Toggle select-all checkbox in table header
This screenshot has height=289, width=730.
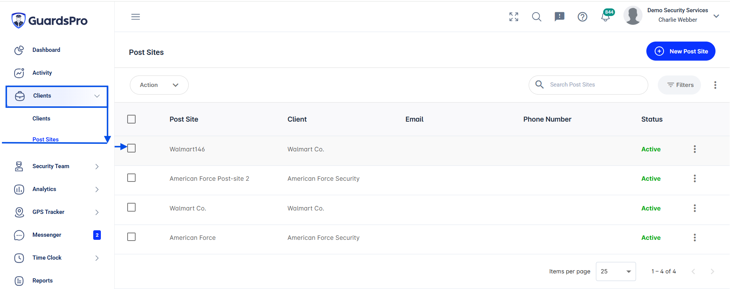click(x=131, y=119)
